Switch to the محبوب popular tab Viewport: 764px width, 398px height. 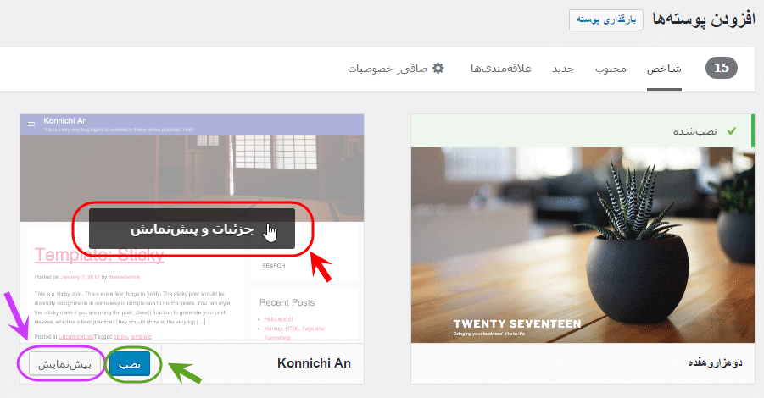point(611,69)
